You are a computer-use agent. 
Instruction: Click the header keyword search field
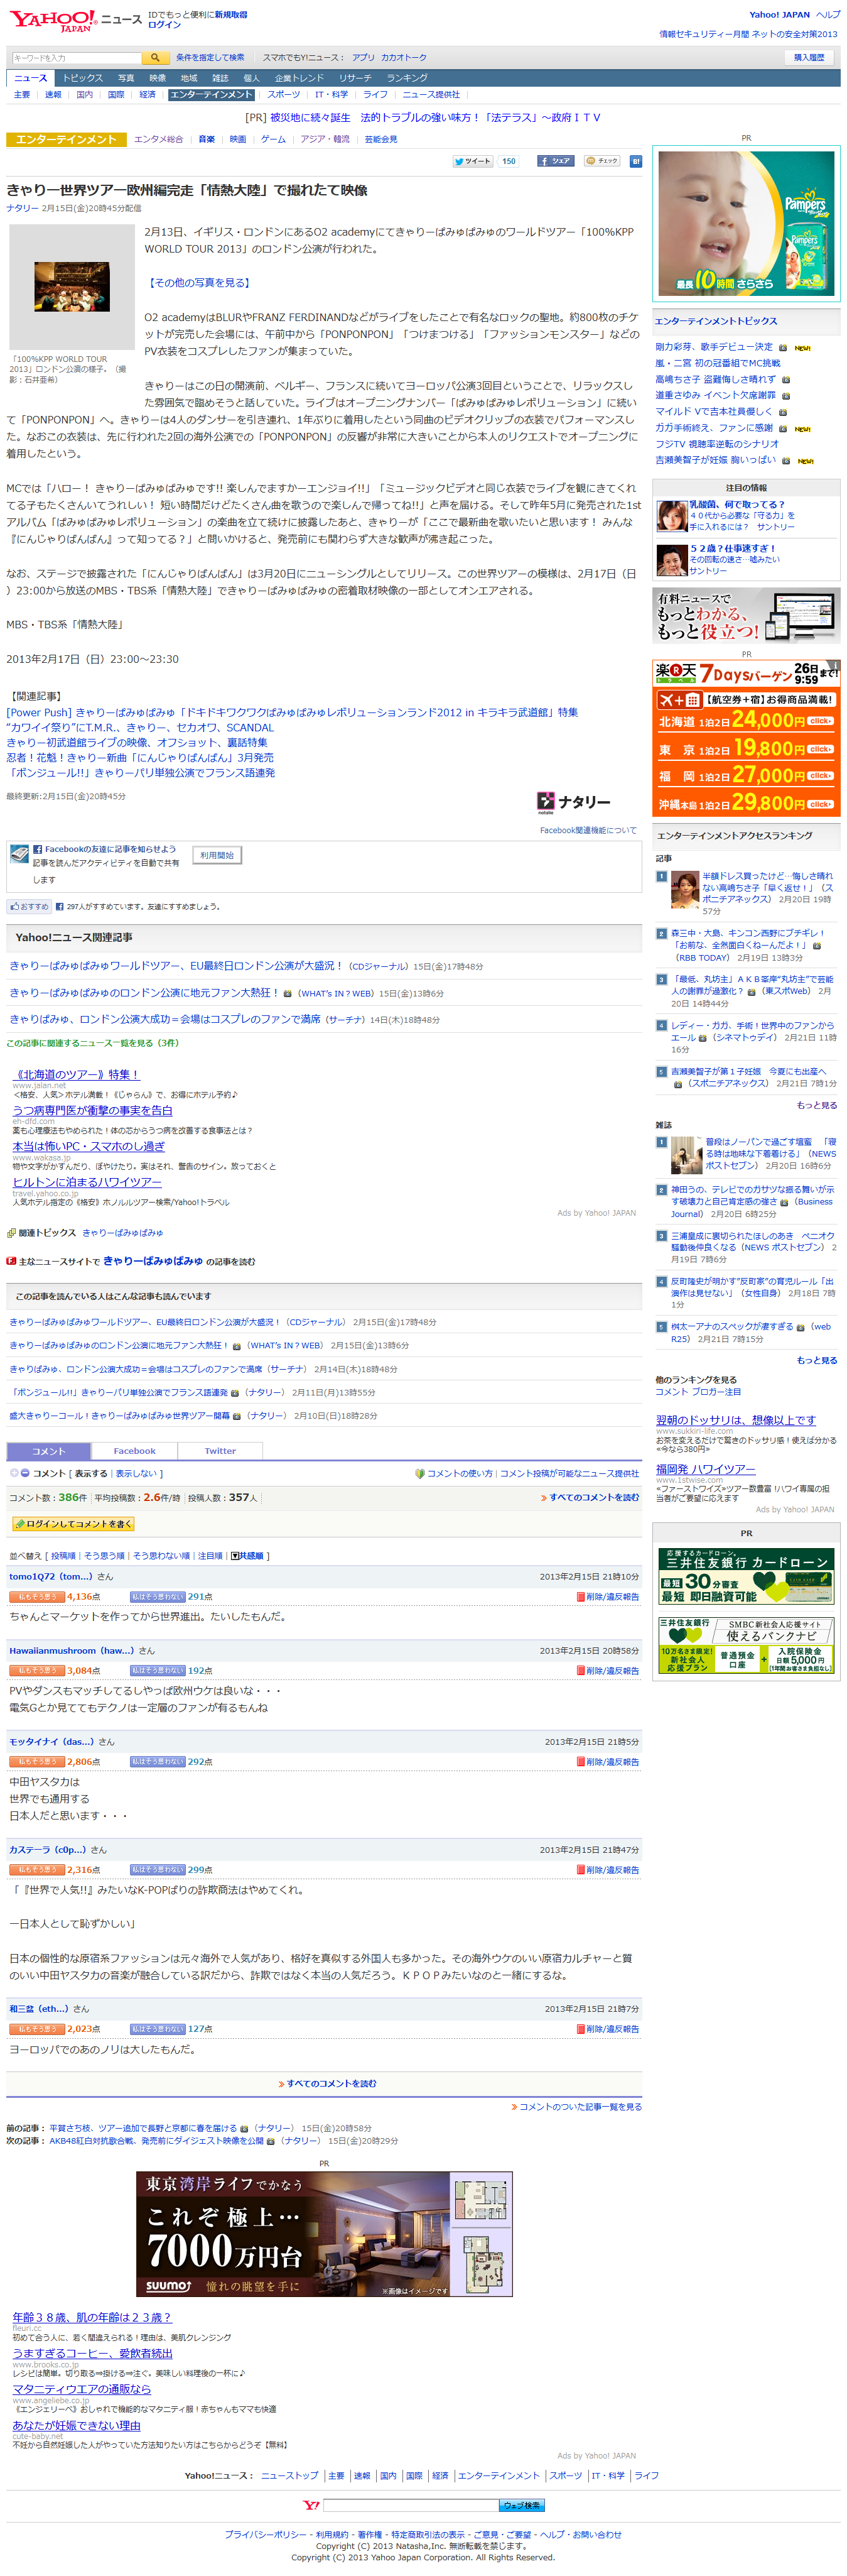click(77, 58)
